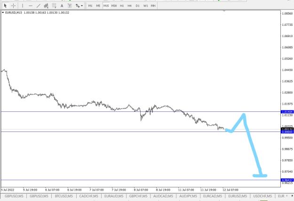Switch chart to H4 timeframe
The image size is (294, 201).
[x=129, y=6]
